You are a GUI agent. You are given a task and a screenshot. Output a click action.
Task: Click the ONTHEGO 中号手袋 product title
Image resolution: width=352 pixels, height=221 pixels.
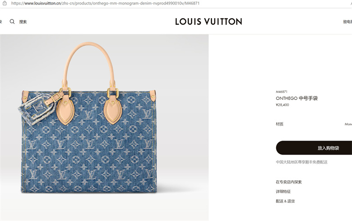coord(296,98)
